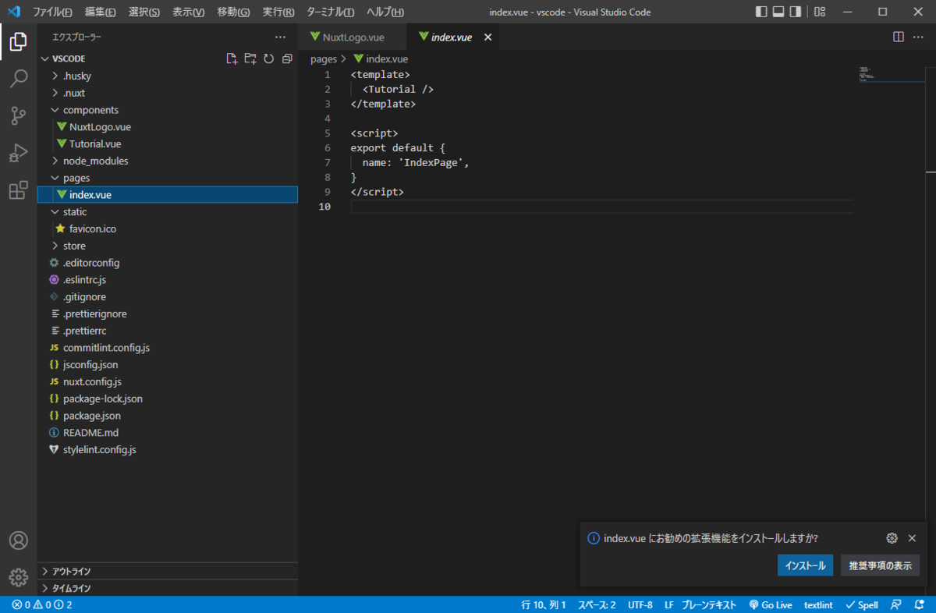Collapse the static folder
The width and height of the screenshot is (936, 613).
coord(168,211)
